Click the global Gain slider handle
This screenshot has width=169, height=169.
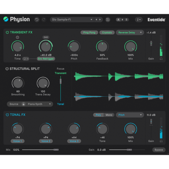click(129, 150)
